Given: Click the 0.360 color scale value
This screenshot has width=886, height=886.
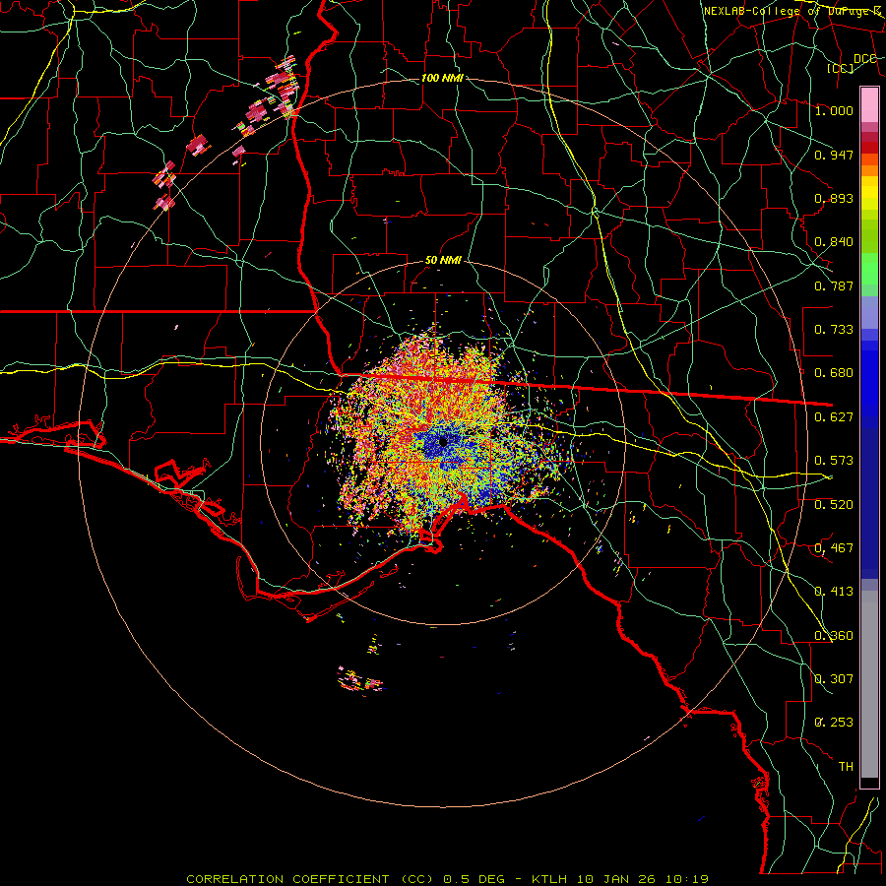Looking at the screenshot, I should click(x=834, y=636).
